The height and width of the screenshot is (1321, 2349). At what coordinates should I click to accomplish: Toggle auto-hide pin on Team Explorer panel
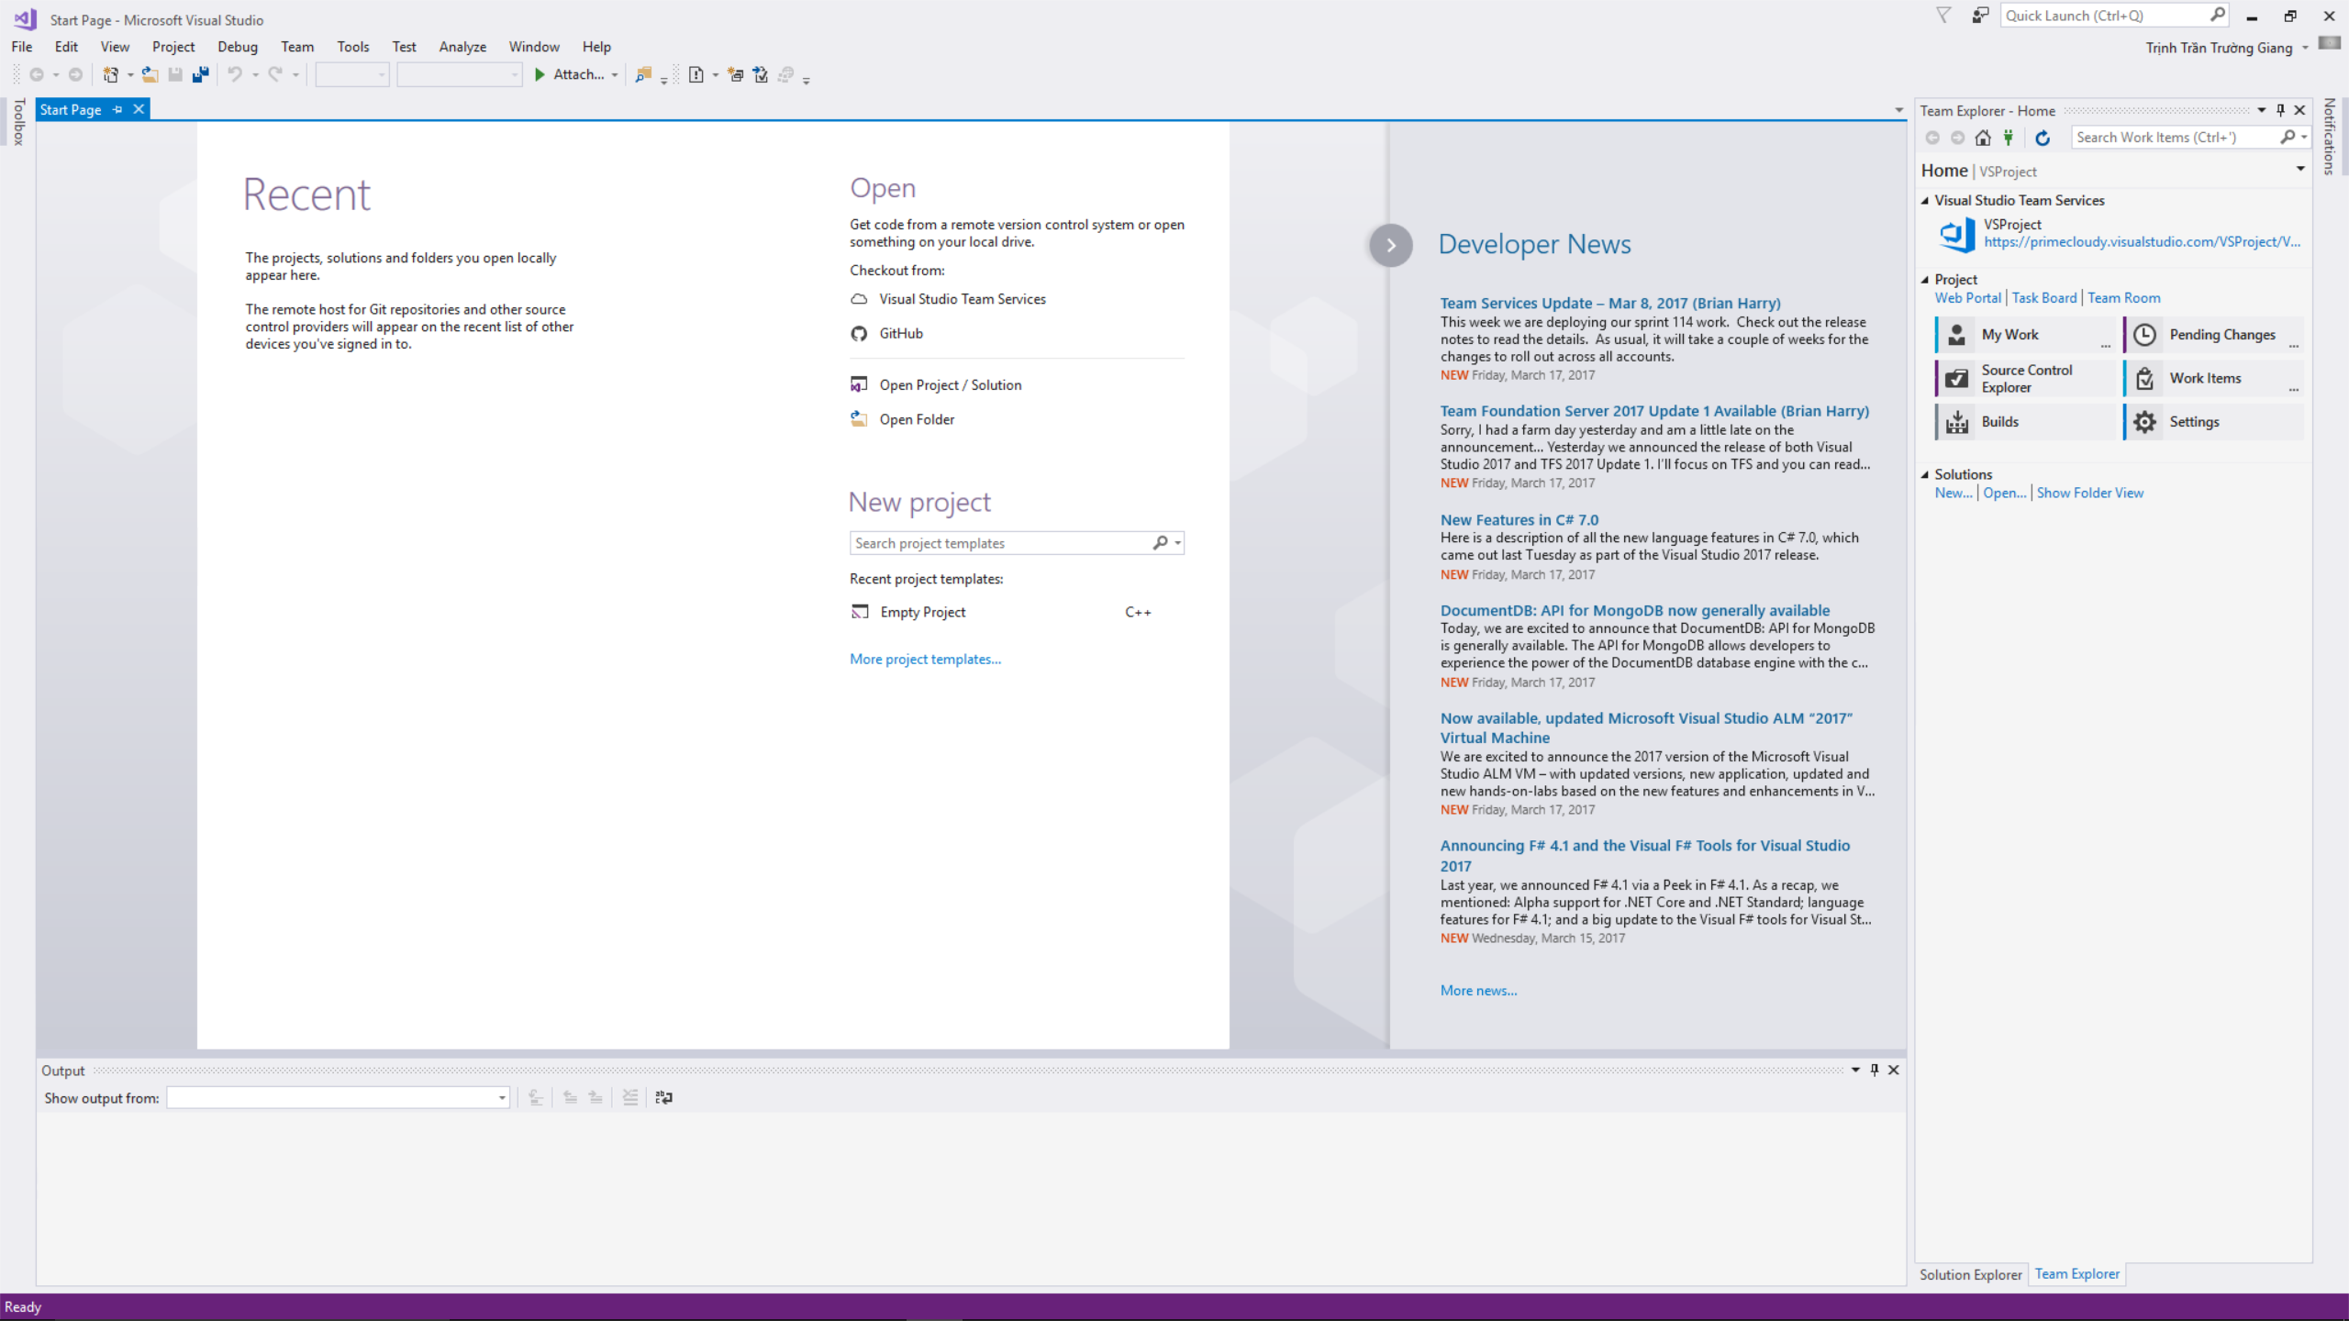click(2280, 110)
